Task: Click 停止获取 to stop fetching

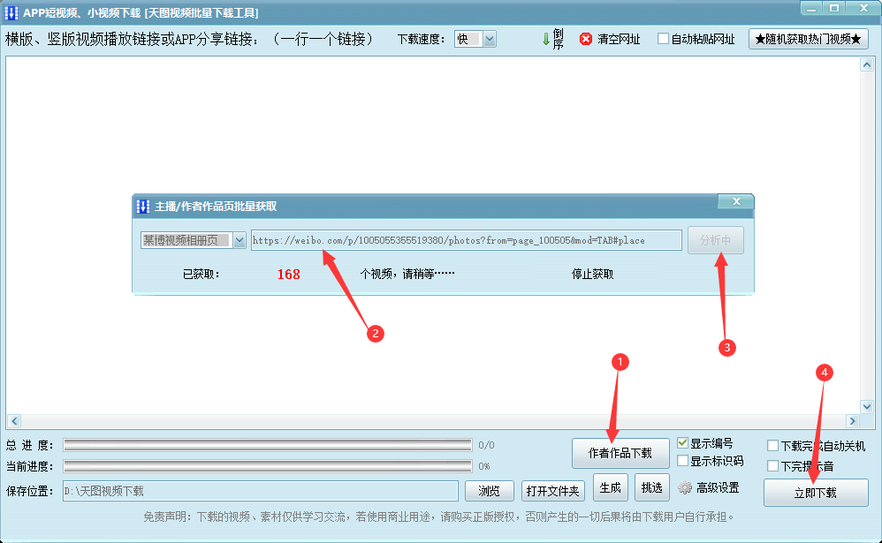Action: click(x=592, y=275)
